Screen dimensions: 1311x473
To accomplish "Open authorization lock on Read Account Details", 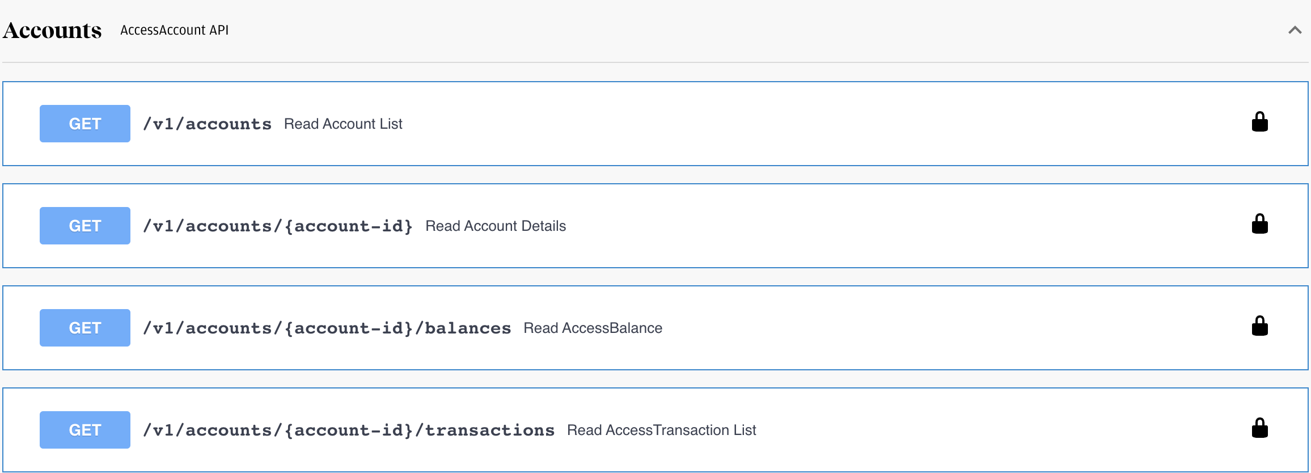I will pyautogui.click(x=1259, y=224).
